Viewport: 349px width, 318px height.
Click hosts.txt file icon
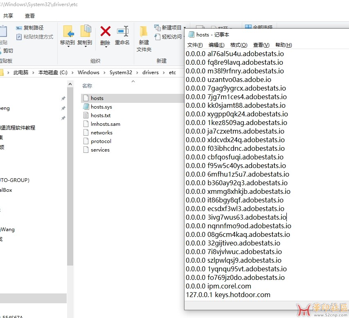click(86, 115)
